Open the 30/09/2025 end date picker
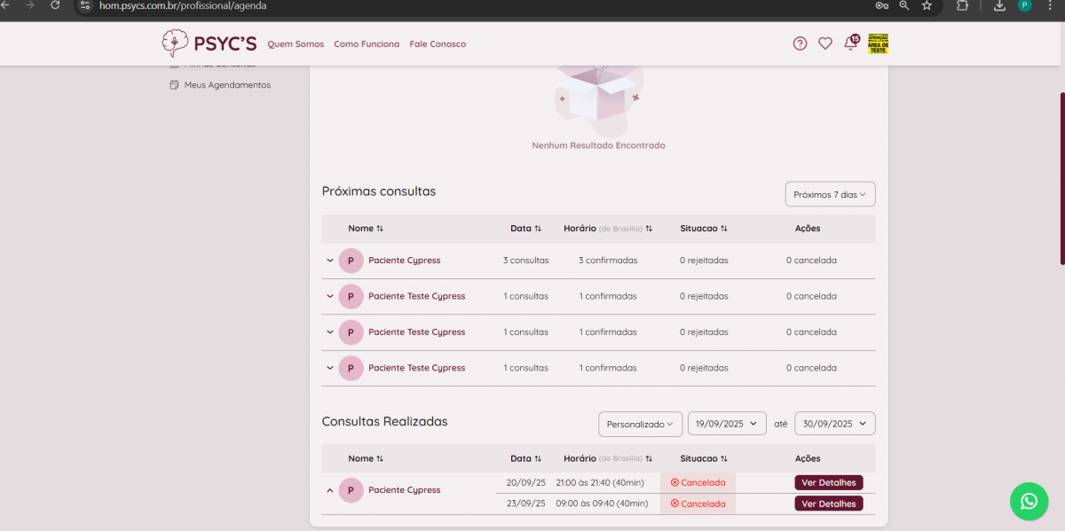1065x531 pixels. (834, 424)
